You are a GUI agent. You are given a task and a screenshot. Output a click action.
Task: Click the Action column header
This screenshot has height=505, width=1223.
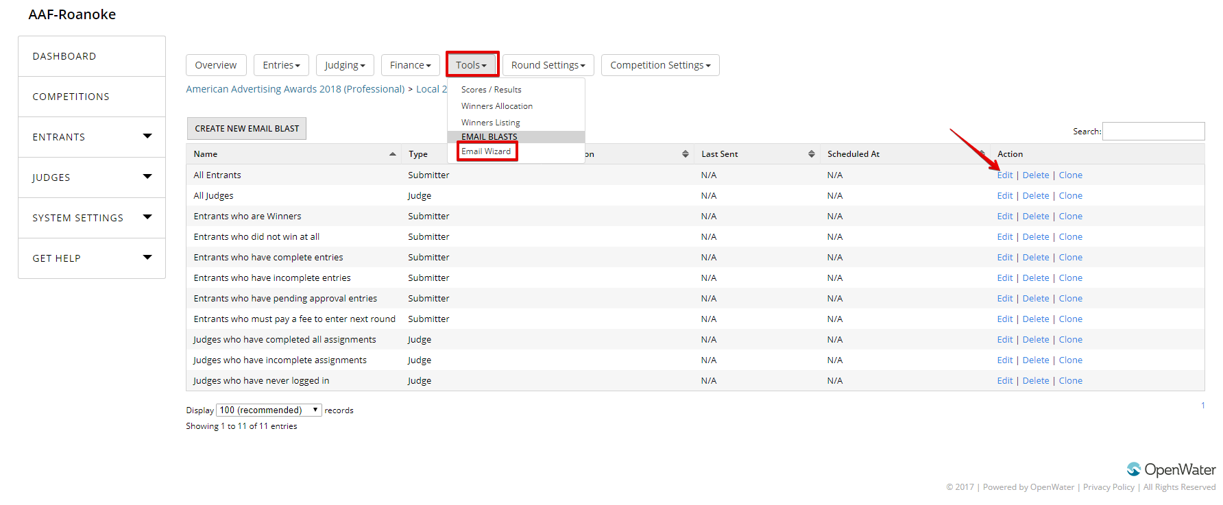coord(1010,154)
